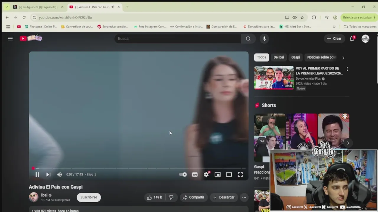Viewport: 378px width, 212px height.
Task: Open the YouTube hamburger guide menu
Action: point(10,39)
